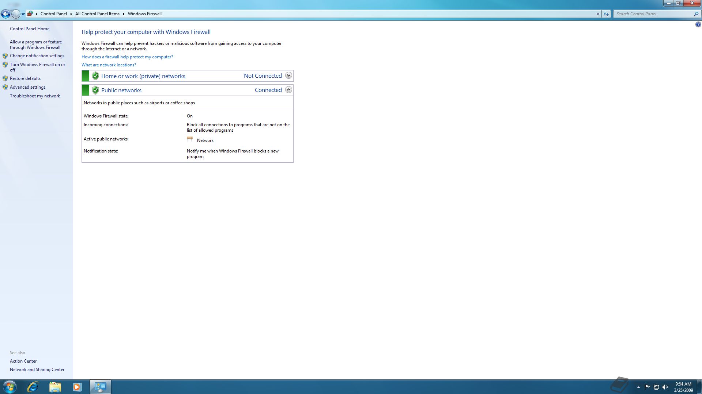702x394 pixels.
Task: Click Show desktop button at taskbar end
Action: 699,387
